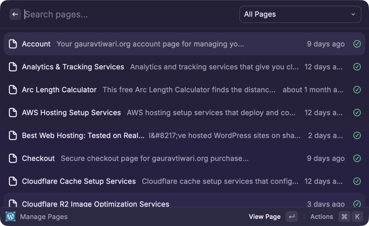Image resolution: width=369 pixels, height=226 pixels.
Task: Click the document icon beside Account
Action: [x=13, y=44]
